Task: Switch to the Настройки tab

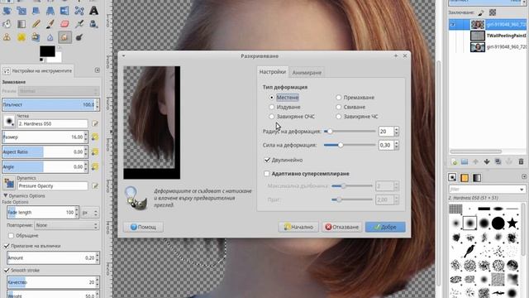Action: click(x=272, y=72)
